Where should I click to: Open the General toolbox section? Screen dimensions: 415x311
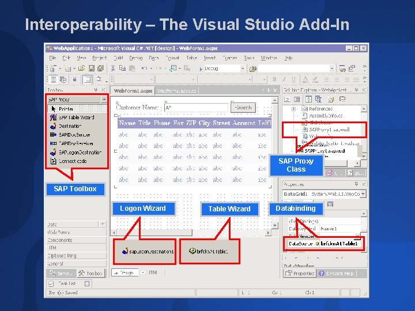76,264
